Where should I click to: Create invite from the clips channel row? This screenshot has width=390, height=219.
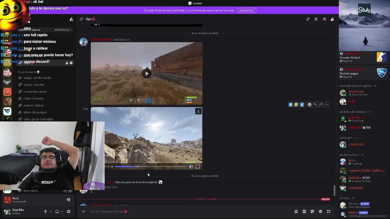coord(67,63)
